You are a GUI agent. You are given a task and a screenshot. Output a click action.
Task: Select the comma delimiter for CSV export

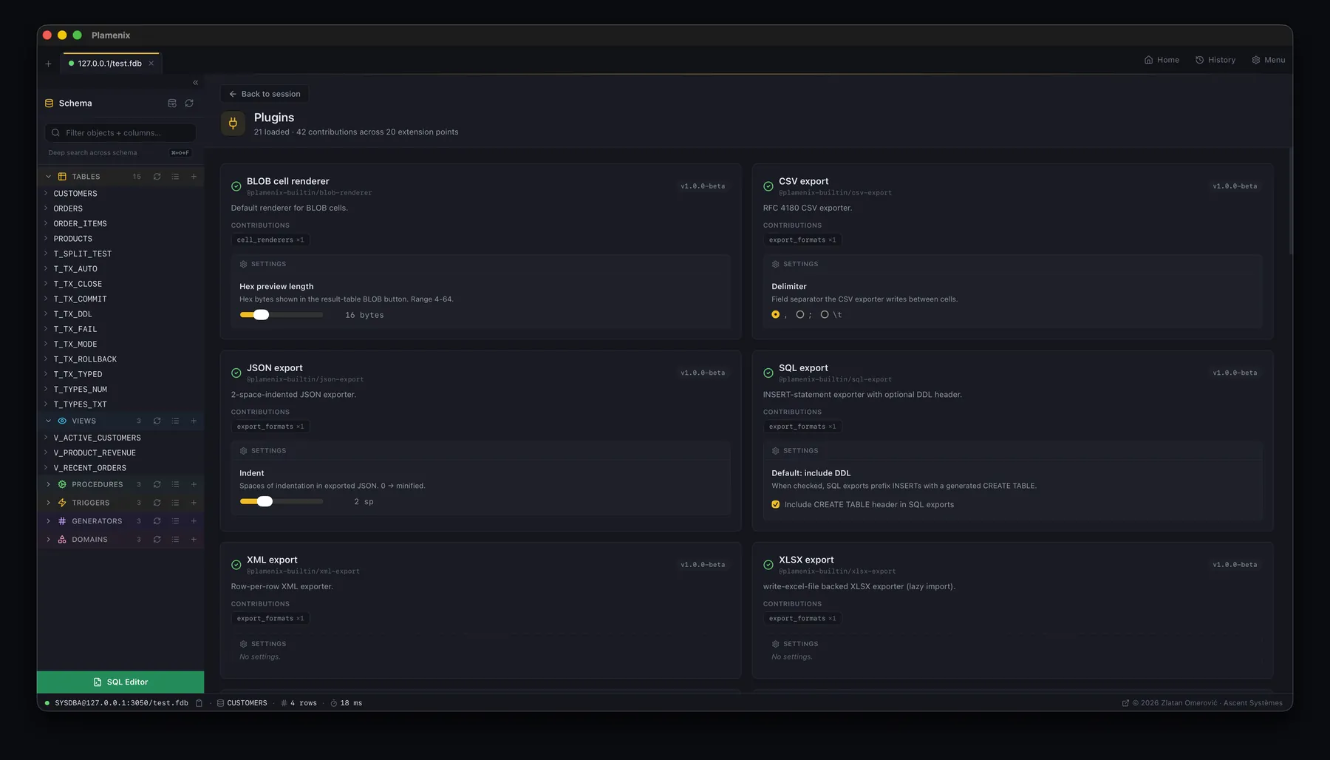click(775, 315)
